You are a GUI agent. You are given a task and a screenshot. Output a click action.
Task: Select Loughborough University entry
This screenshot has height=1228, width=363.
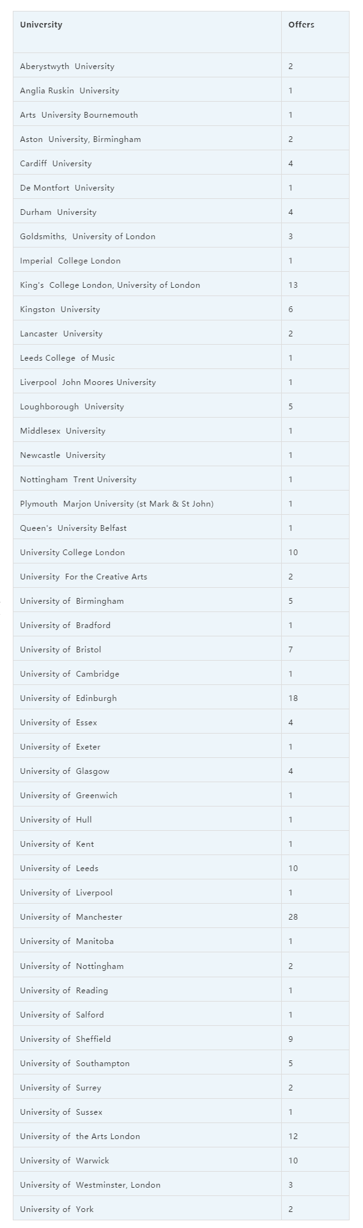[x=72, y=407]
